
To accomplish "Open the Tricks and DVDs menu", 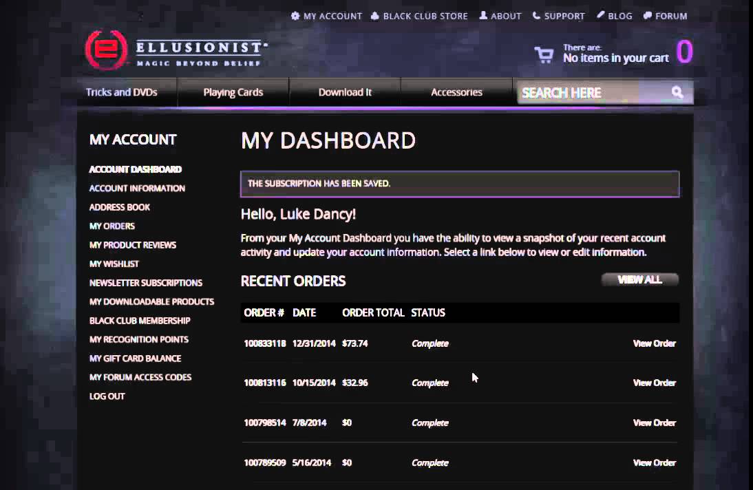I will tap(122, 92).
